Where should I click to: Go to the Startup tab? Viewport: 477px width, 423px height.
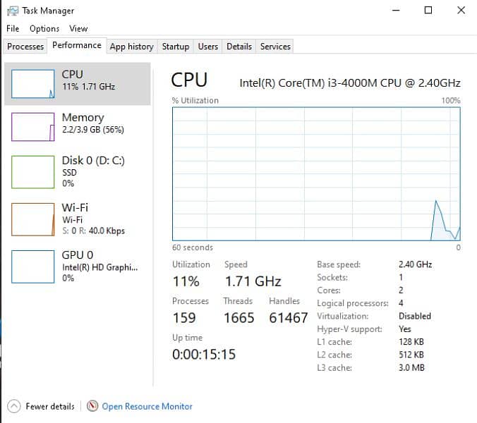click(175, 47)
